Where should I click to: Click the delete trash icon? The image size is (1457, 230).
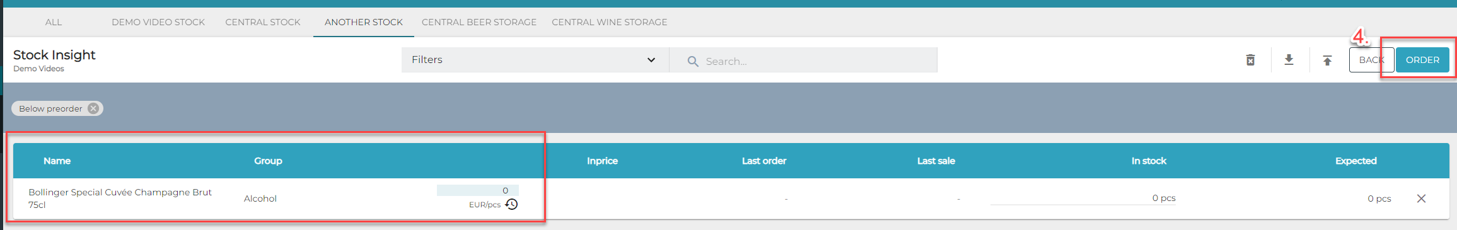tap(1250, 60)
